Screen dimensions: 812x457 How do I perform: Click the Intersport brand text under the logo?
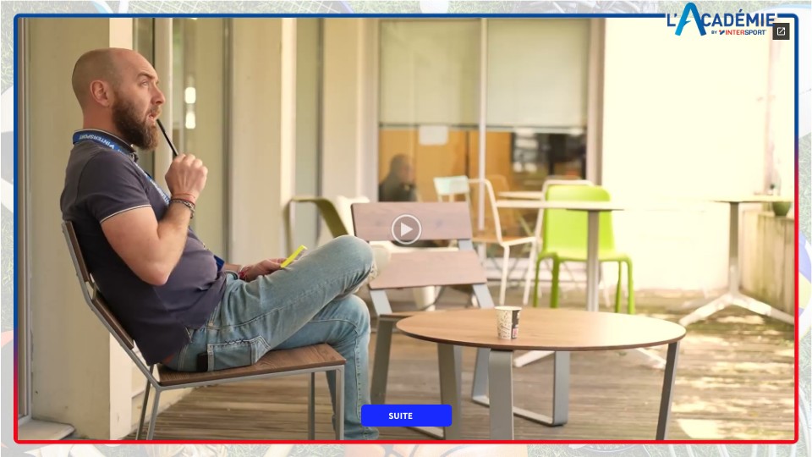(742, 33)
